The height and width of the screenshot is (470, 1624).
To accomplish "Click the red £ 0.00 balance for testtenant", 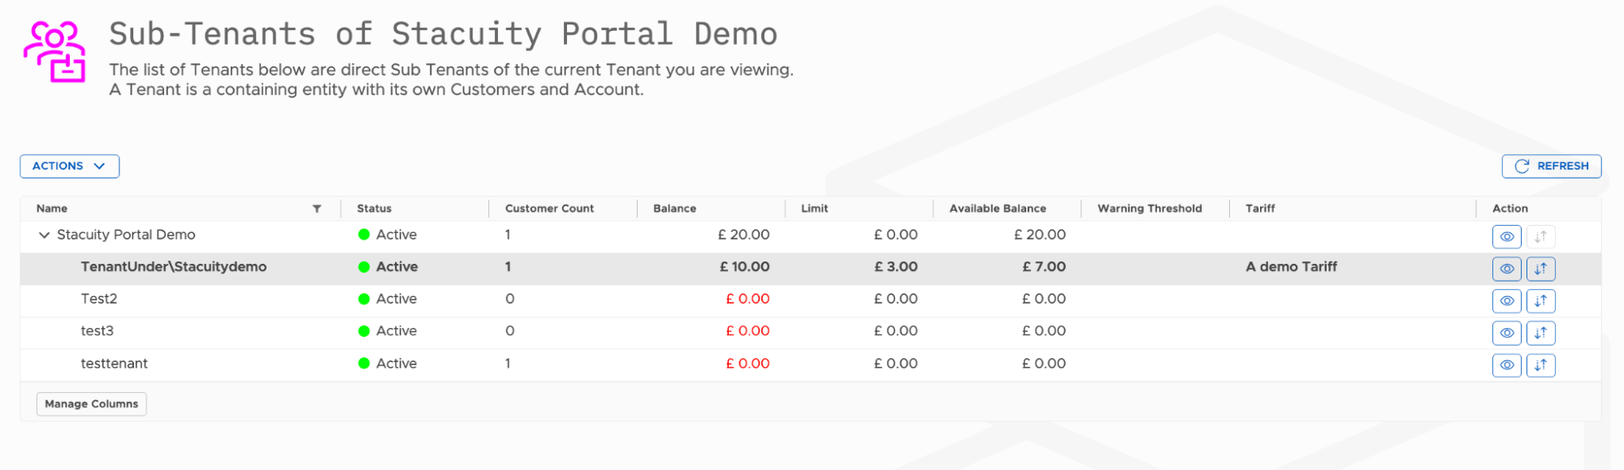I will (747, 364).
